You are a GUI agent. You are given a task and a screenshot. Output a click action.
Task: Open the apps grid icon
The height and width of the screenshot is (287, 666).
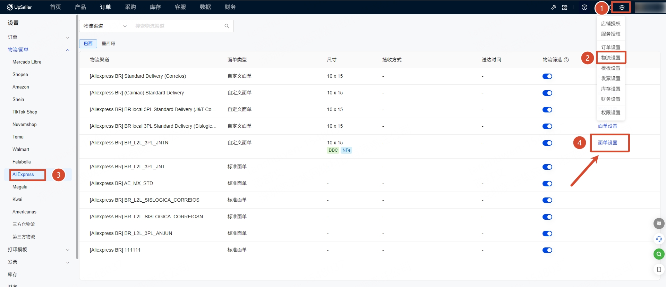(x=565, y=7)
